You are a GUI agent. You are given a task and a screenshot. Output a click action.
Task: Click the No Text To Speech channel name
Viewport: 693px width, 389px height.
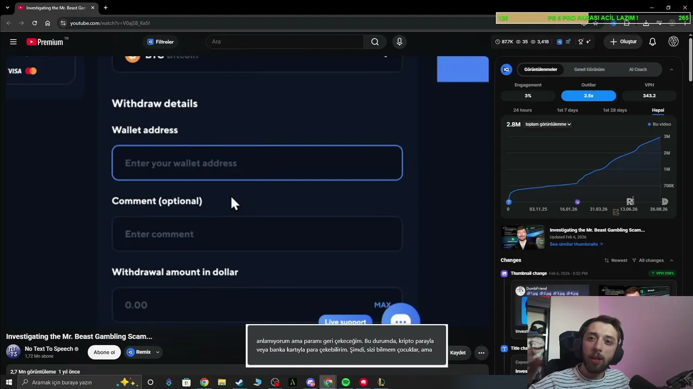coord(49,349)
